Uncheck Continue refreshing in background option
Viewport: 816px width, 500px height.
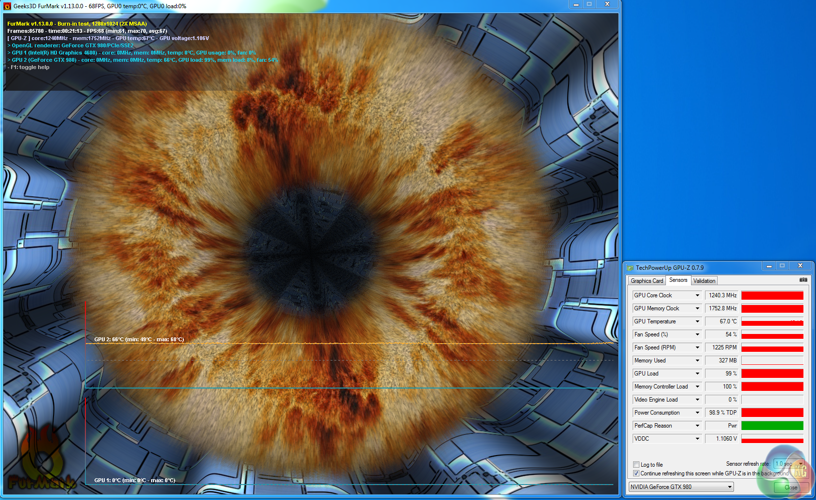coord(636,473)
